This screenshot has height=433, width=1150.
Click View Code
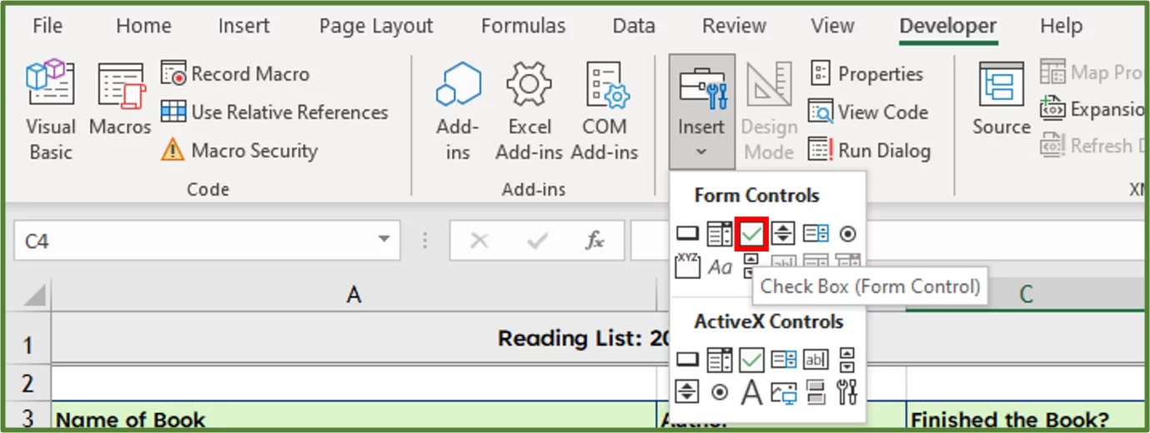tap(868, 112)
